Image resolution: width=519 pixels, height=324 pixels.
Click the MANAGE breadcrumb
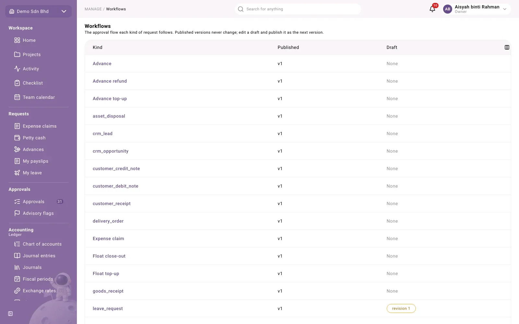coord(93,9)
